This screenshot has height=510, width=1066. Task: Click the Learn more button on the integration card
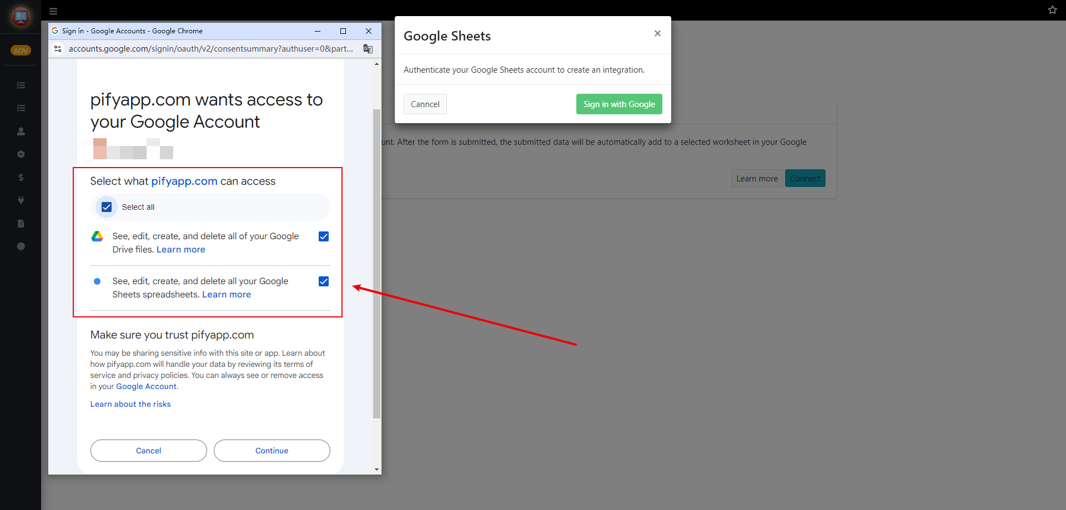(757, 179)
